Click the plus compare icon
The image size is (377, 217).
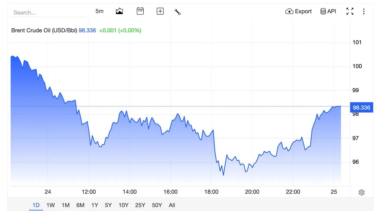160,11
